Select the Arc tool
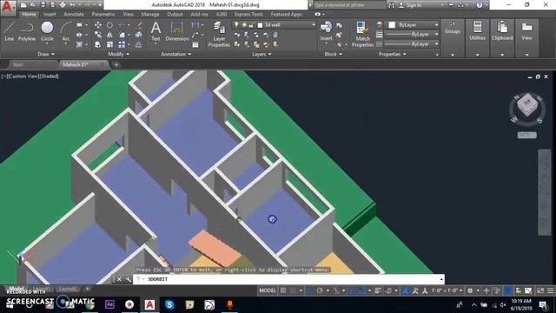The height and width of the screenshot is (313, 556). [x=66, y=31]
